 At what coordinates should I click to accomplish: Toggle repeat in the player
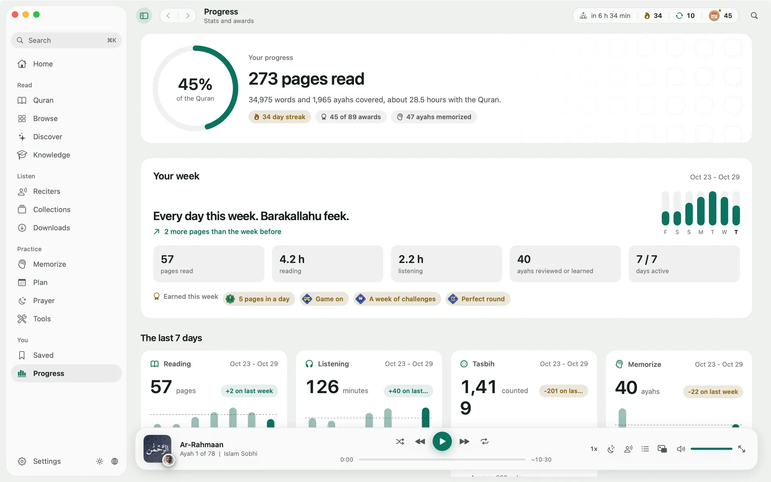pyautogui.click(x=485, y=441)
